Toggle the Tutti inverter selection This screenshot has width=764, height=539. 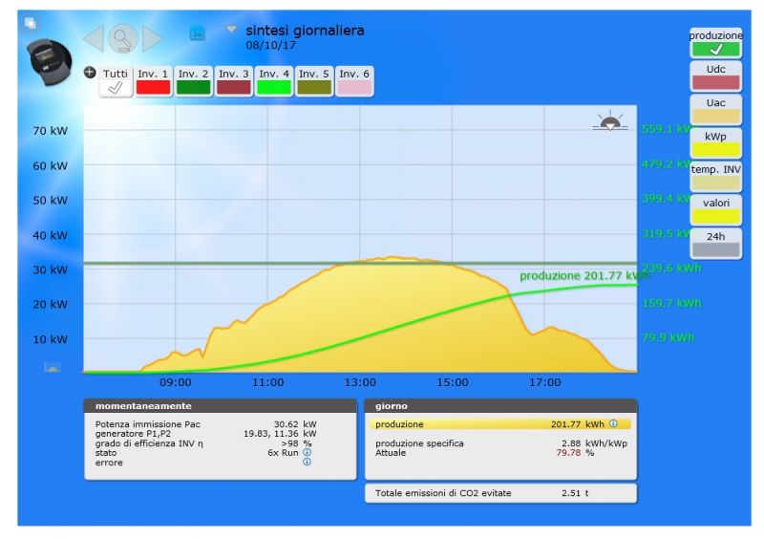(116, 81)
